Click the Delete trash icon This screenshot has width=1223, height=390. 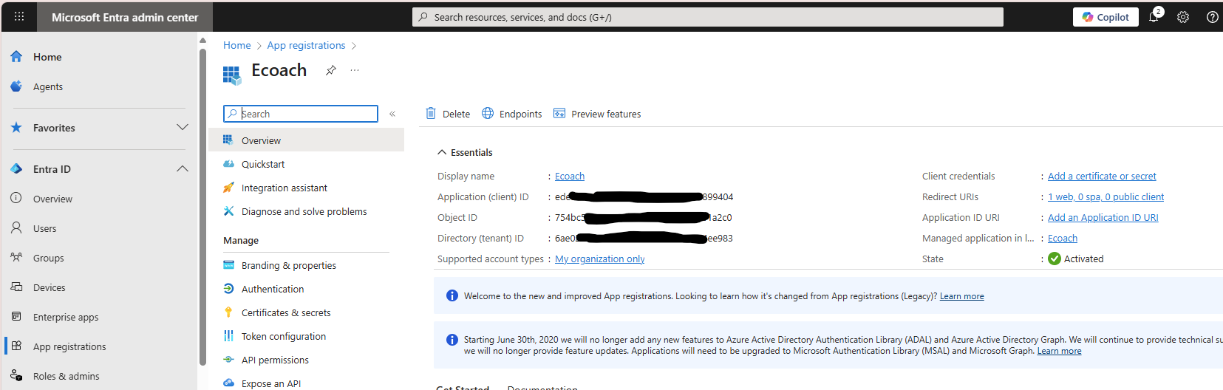point(431,113)
